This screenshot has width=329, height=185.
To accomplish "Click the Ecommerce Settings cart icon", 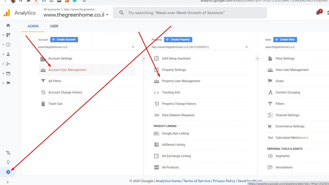I will coord(270,126).
